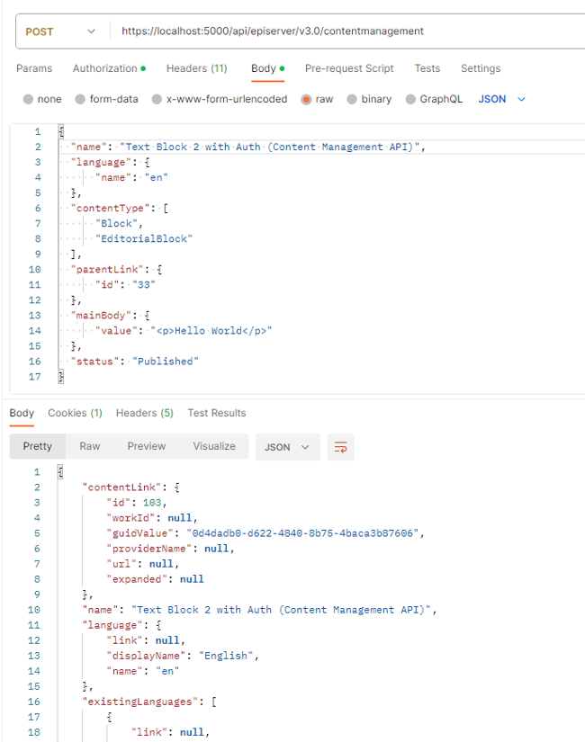Open the response format JSON dropdown
Screen dimensions: 585x742
click(287, 447)
